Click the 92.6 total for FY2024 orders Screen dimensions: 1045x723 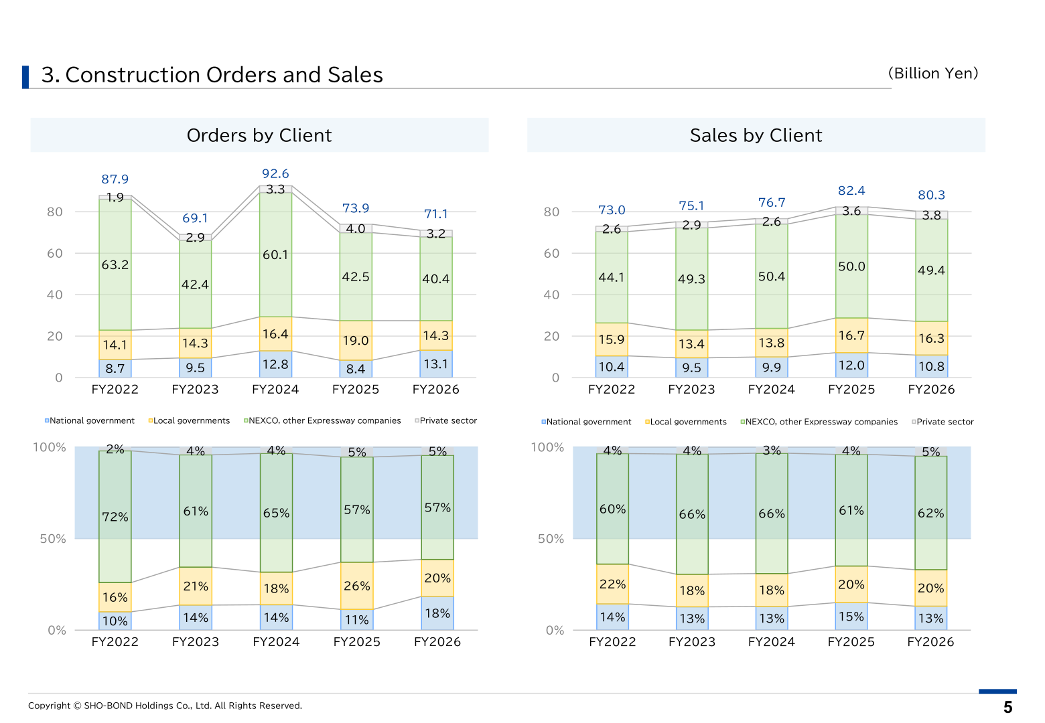[x=275, y=174]
